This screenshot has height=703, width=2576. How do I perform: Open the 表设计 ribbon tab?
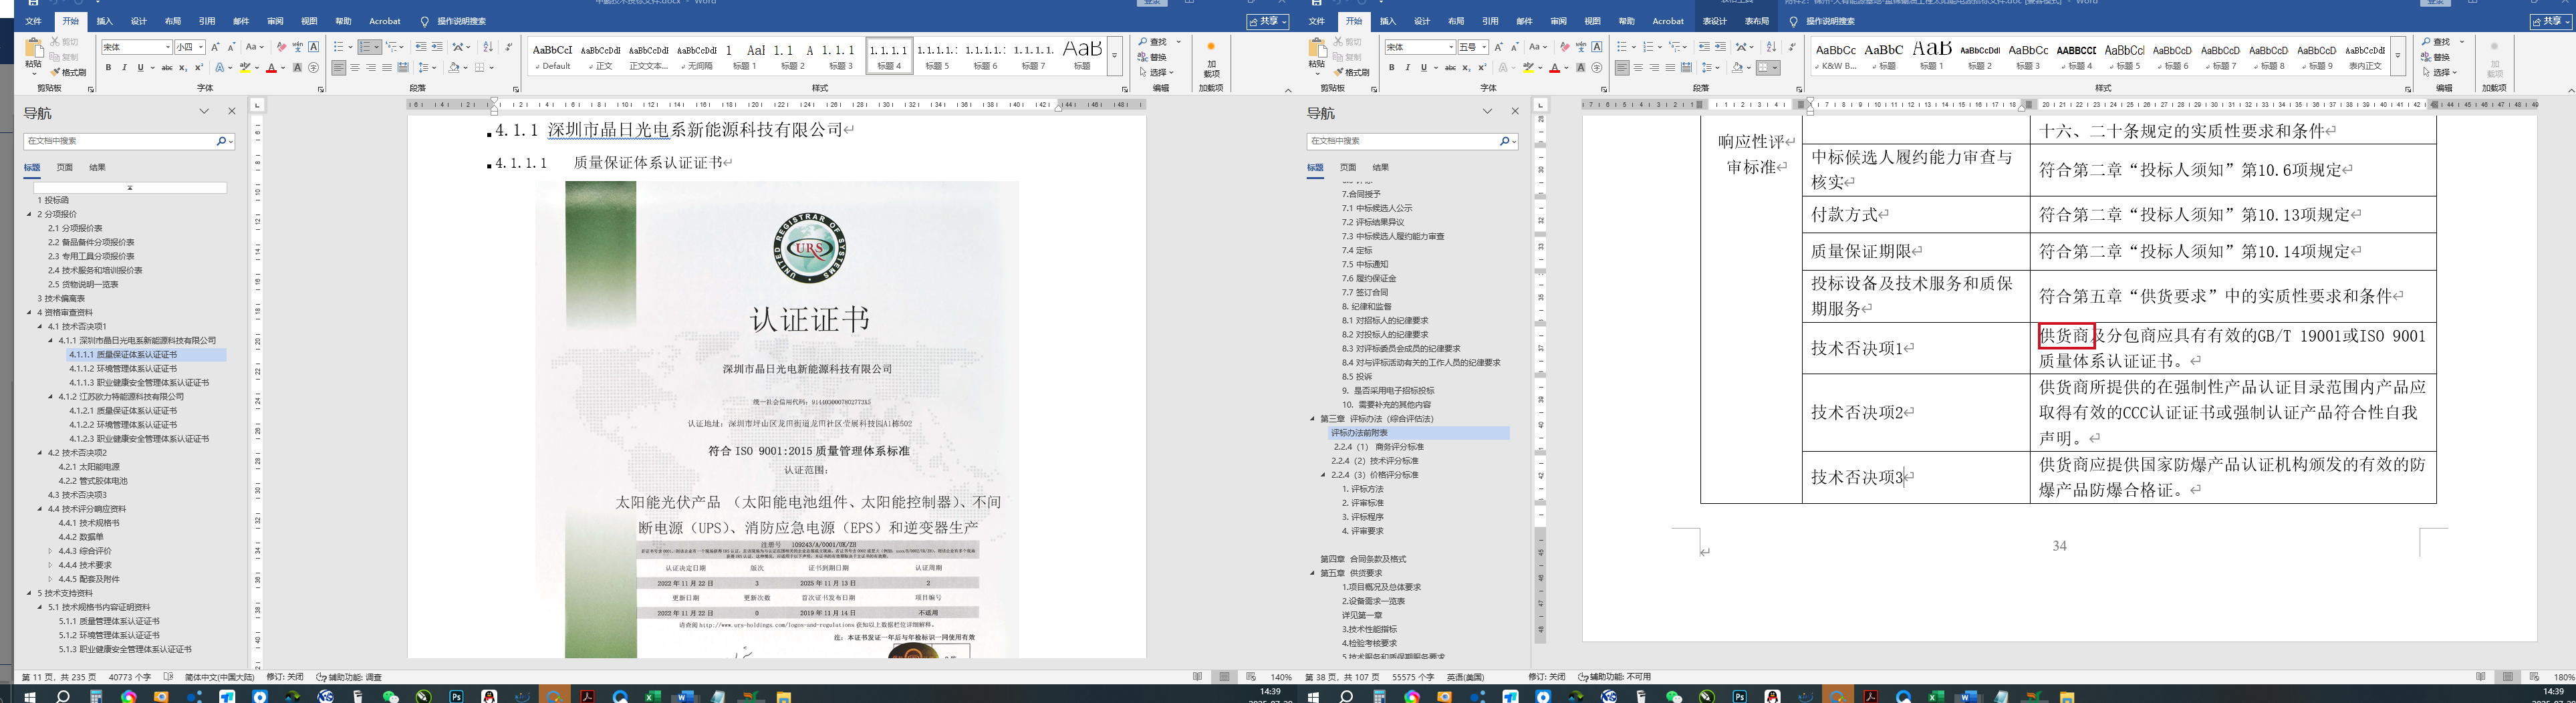1714,21
